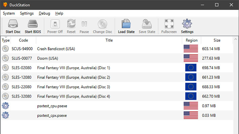Click the USA flag in Crash Bandicoot row
The image size is (239, 134).
tap(191, 49)
